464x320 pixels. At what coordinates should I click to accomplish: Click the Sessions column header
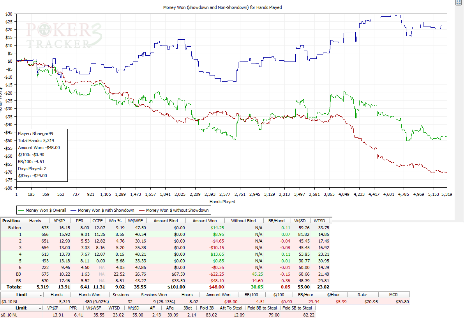(121, 295)
